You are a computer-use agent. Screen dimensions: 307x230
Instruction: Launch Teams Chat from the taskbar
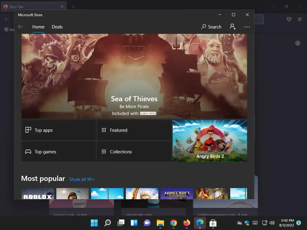click(x=147, y=223)
